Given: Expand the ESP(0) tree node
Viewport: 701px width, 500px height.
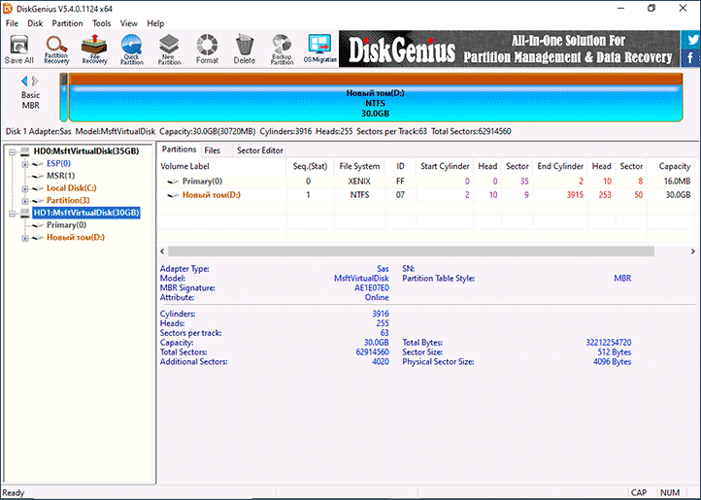Looking at the screenshot, I should click(25, 164).
